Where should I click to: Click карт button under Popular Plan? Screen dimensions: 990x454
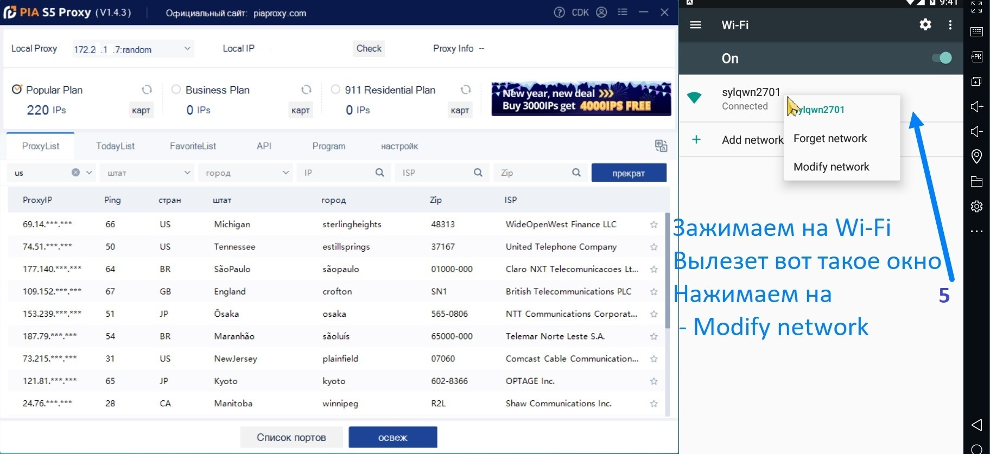pyautogui.click(x=141, y=110)
